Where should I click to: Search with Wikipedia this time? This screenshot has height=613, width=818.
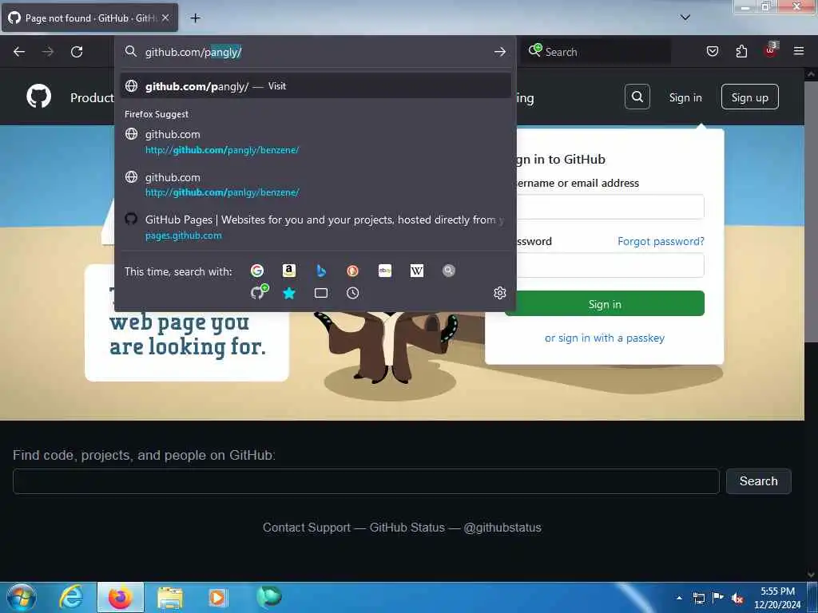point(417,271)
